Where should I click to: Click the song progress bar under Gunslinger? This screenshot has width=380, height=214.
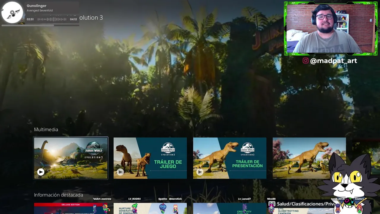pyautogui.click(x=40, y=25)
